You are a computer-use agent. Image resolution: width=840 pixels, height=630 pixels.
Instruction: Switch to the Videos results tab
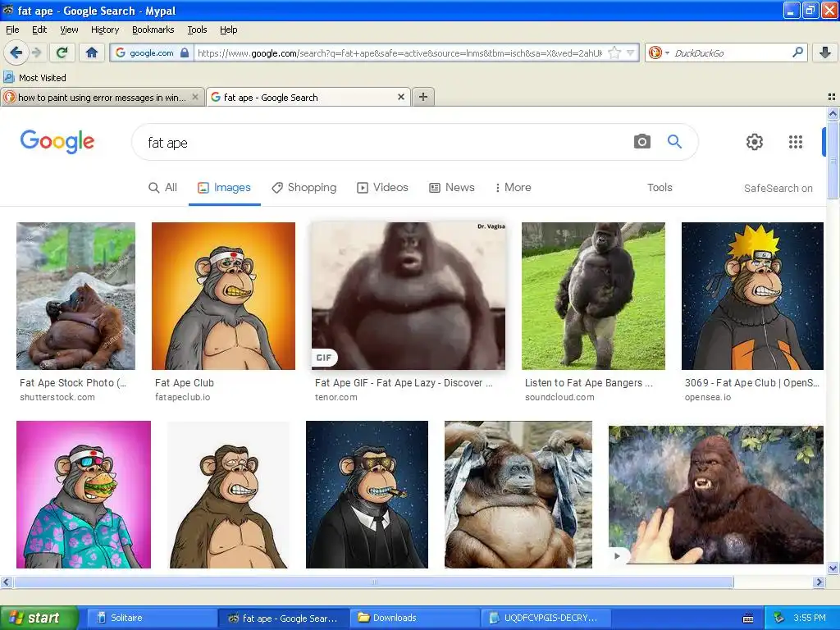click(x=382, y=188)
